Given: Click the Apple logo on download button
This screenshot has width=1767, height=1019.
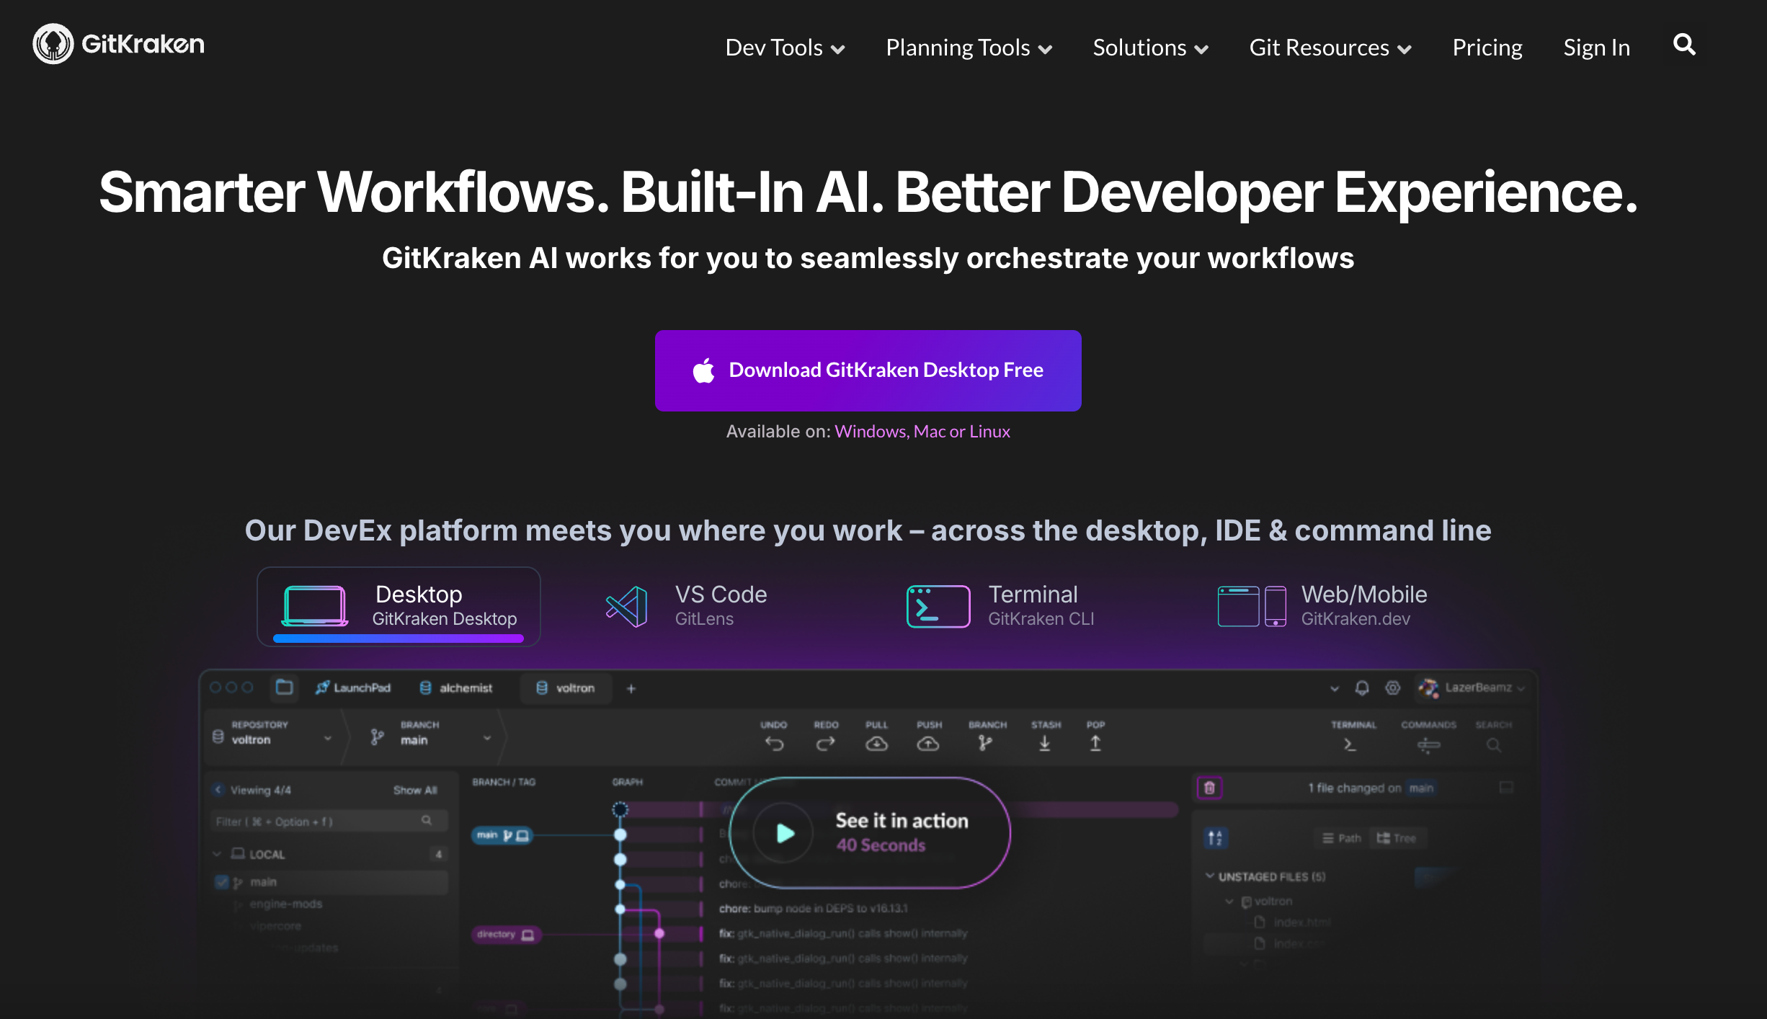Looking at the screenshot, I should 703,370.
